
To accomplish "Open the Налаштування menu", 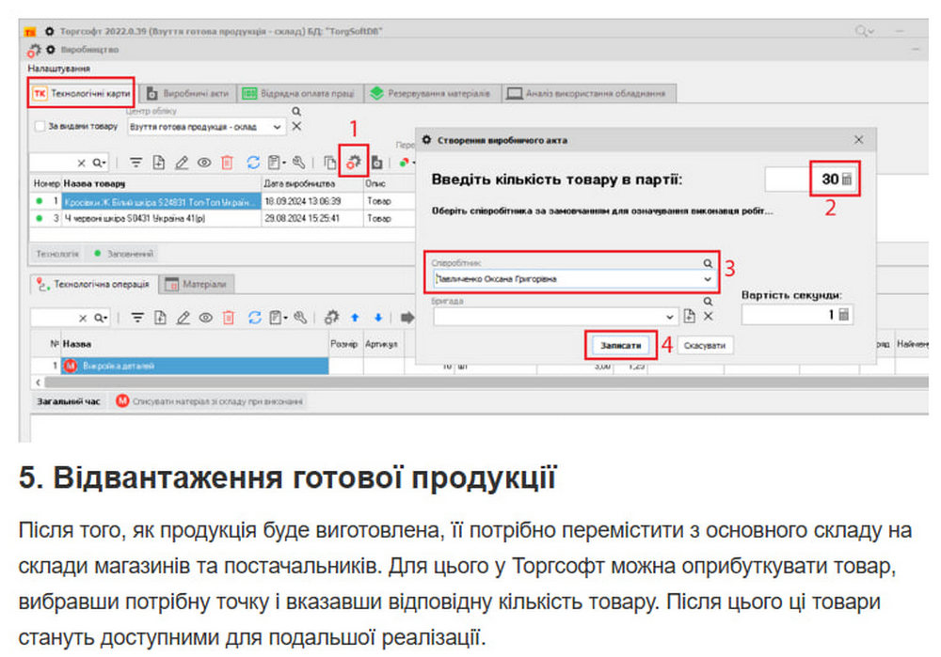I will tap(58, 69).
